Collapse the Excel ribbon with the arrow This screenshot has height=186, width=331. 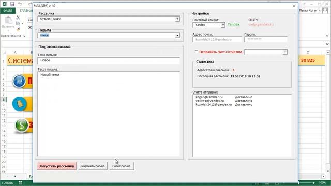[327, 36]
